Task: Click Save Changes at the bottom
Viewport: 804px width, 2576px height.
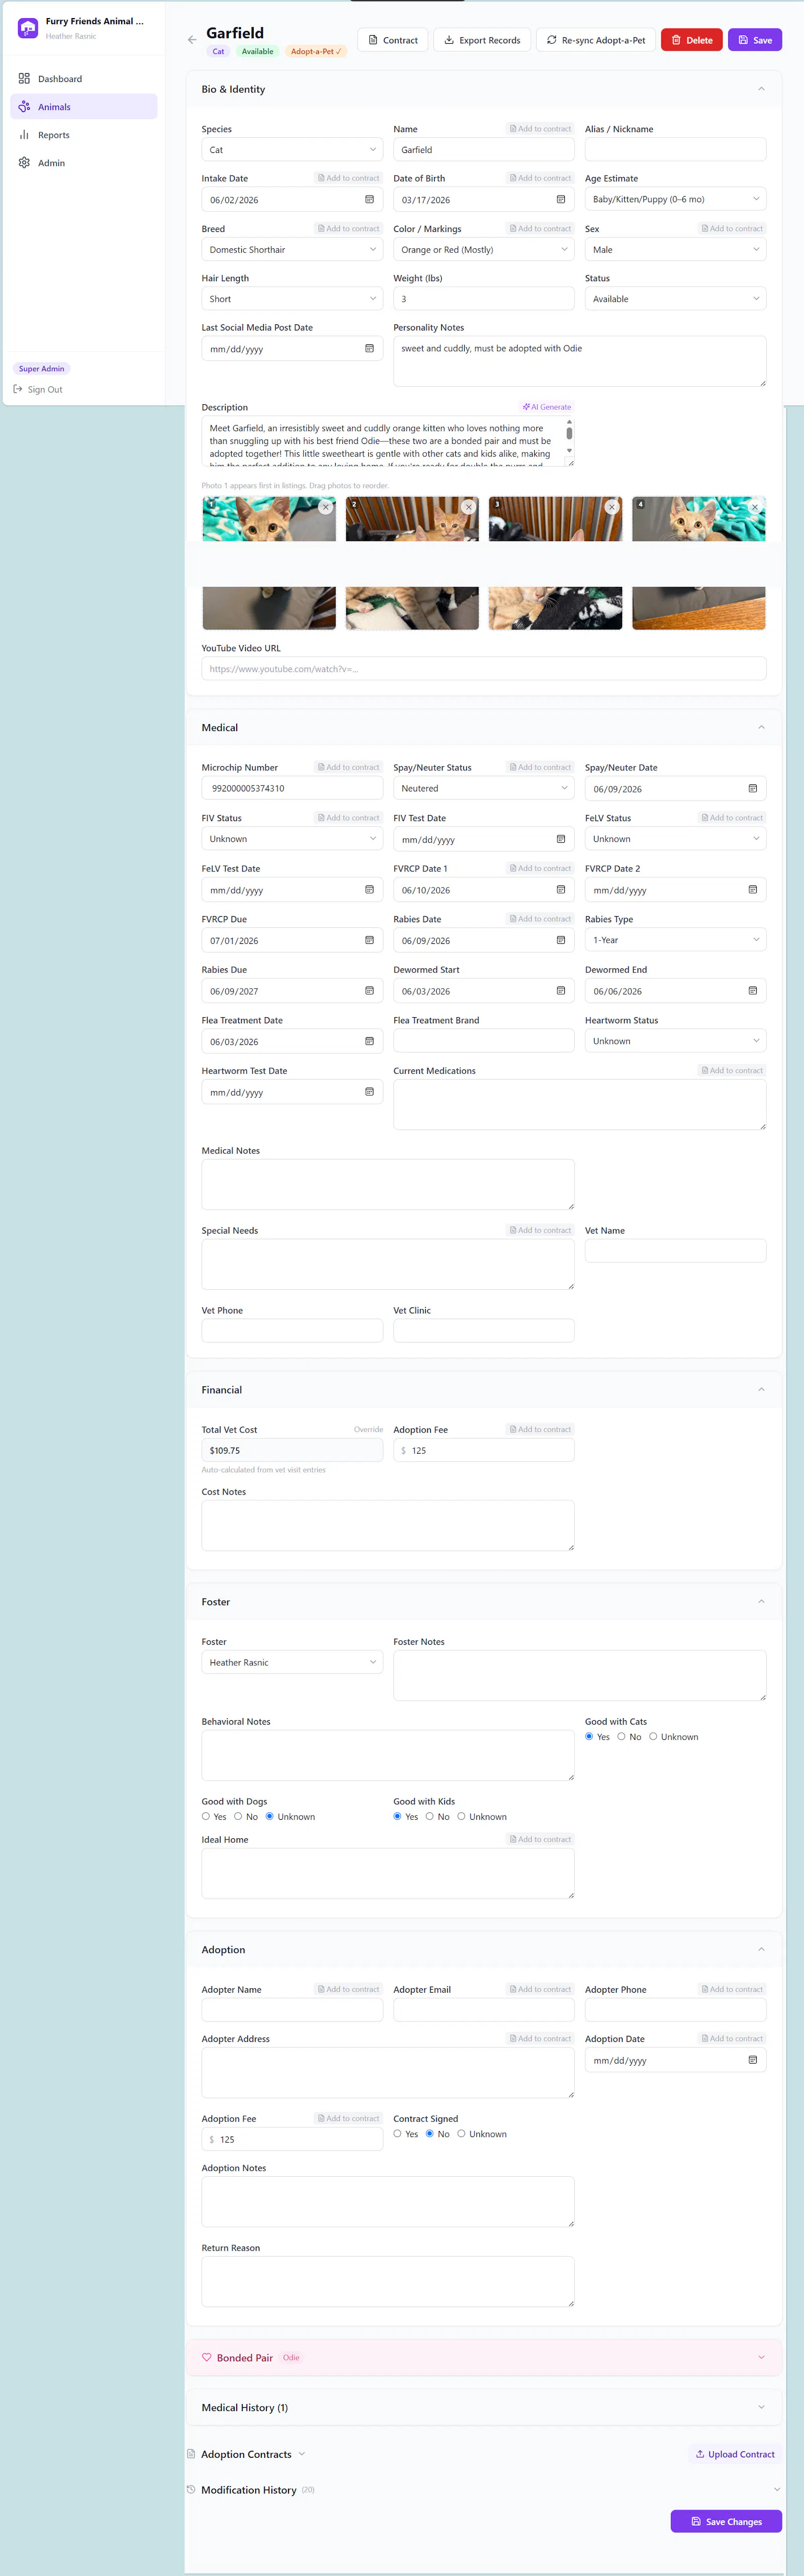Action: 726,2522
